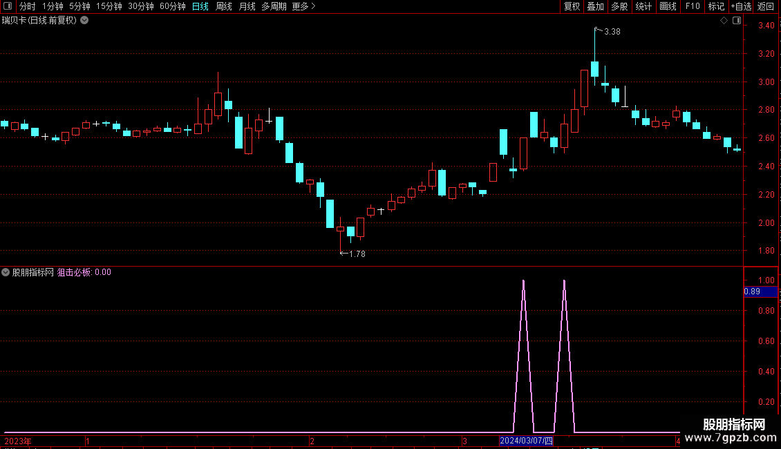The image size is (781, 449).
Task: Switch to 周线 weekly chart
Action: click(224, 6)
